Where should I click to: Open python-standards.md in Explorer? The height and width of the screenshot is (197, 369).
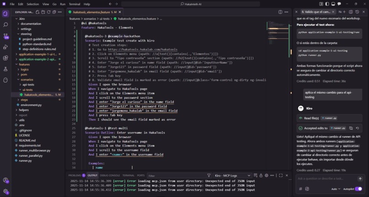[x=37, y=44]
